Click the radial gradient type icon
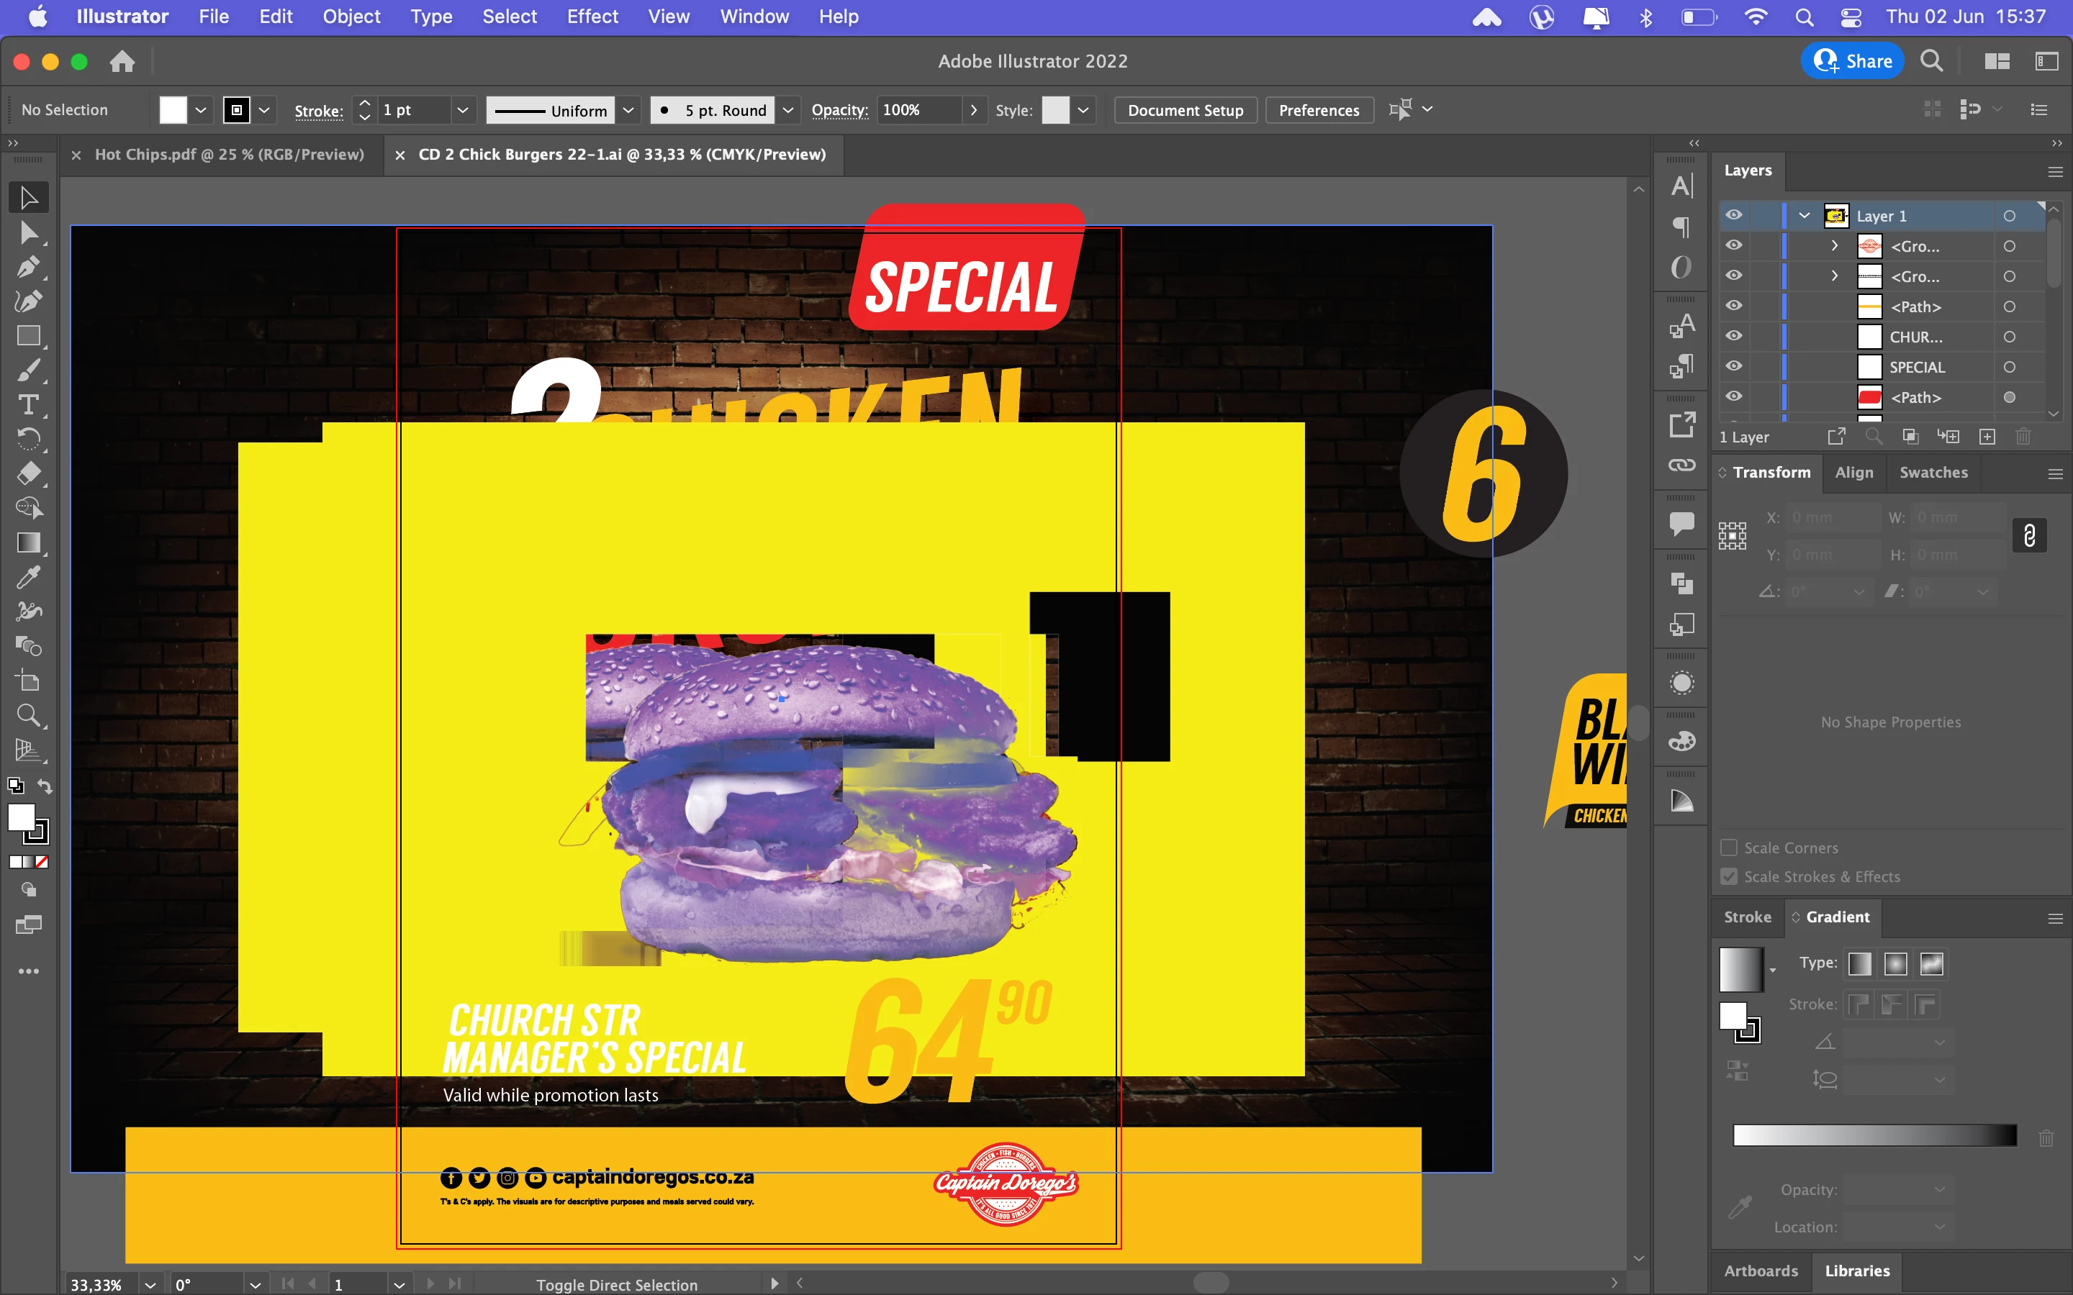This screenshot has width=2073, height=1295. [1894, 963]
